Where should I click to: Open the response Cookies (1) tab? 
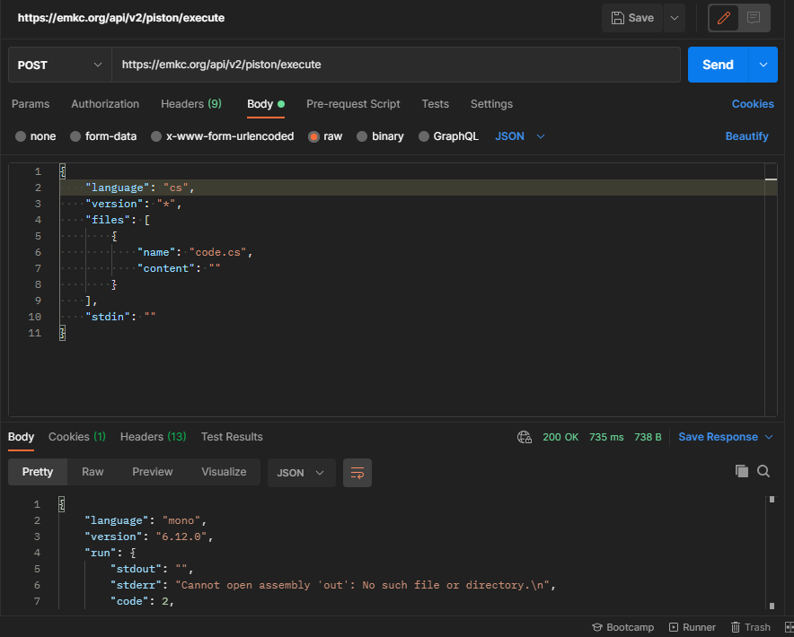(x=77, y=437)
